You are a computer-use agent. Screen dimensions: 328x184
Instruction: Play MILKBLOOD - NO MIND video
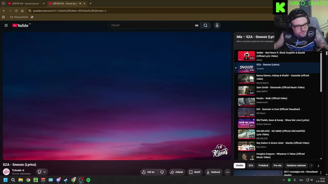[x=277, y=134]
